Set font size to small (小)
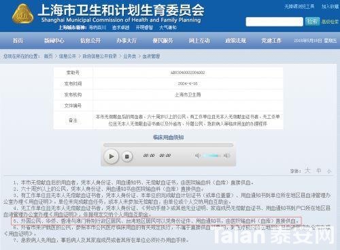The width and height of the screenshot is (340, 250). (329, 171)
